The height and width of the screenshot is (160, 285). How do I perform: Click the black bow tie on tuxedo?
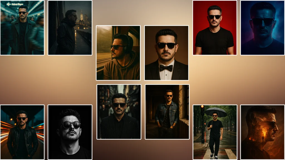pyautogui.click(x=166, y=68)
